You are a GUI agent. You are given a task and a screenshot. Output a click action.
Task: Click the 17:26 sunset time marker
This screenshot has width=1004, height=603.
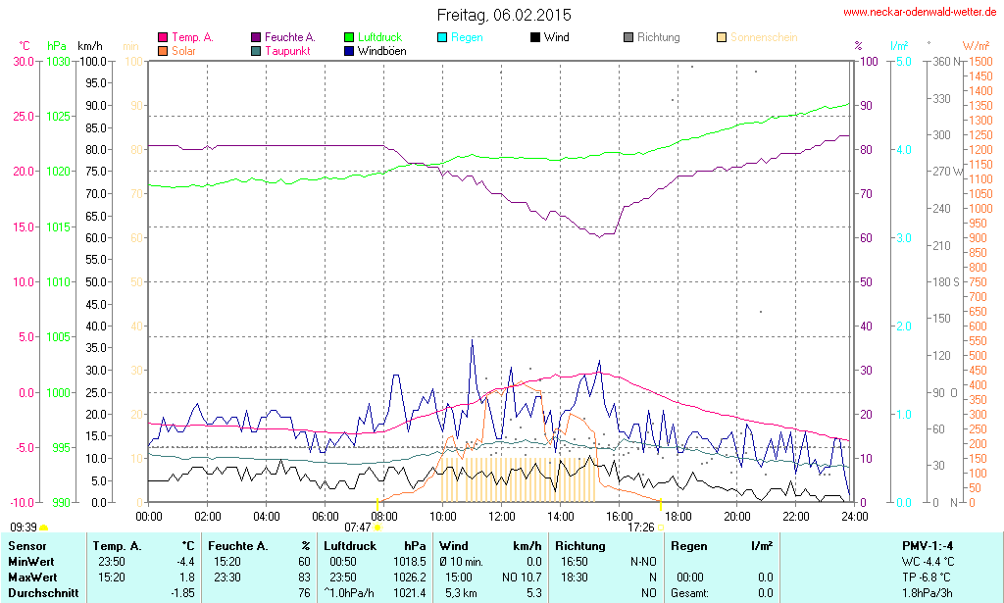pyautogui.click(x=640, y=527)
